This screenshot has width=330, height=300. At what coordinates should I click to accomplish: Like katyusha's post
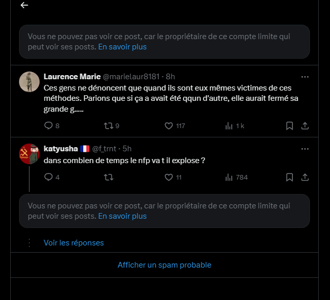pyautogui.click(x=169, y=177)
